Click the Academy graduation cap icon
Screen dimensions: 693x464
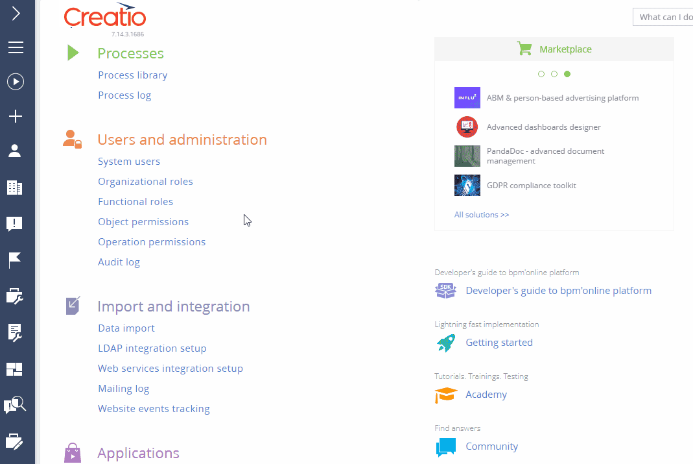pos(445,395)
